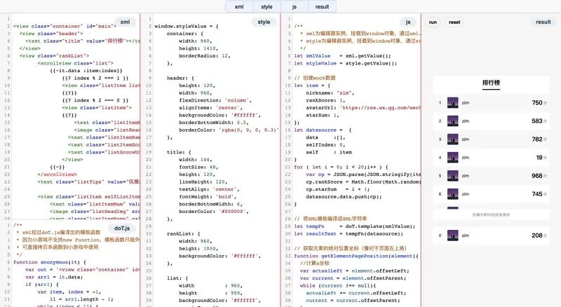
Task: Select the friend ranking tip text under list
Action: coord(491,214)
